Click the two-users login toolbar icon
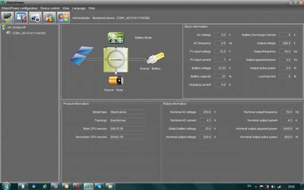Image resolution: width=304 pixels, height=190 pixels. click(x=63, y=17)
